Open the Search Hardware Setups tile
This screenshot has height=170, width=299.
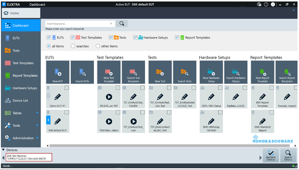click(236, 72)
